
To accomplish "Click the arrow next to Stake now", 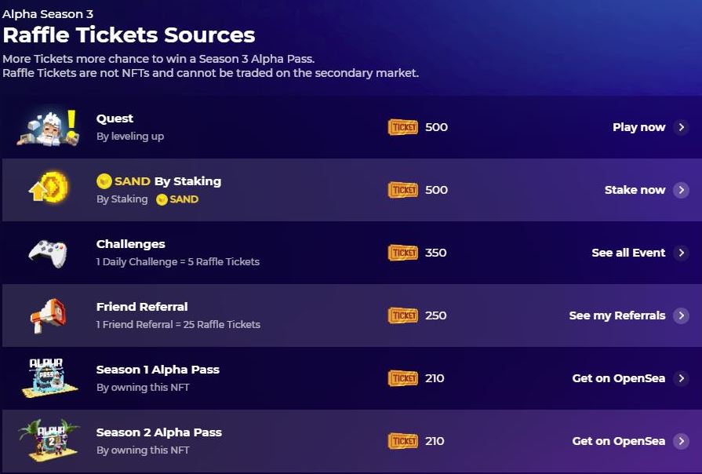I will coord(681,190).
